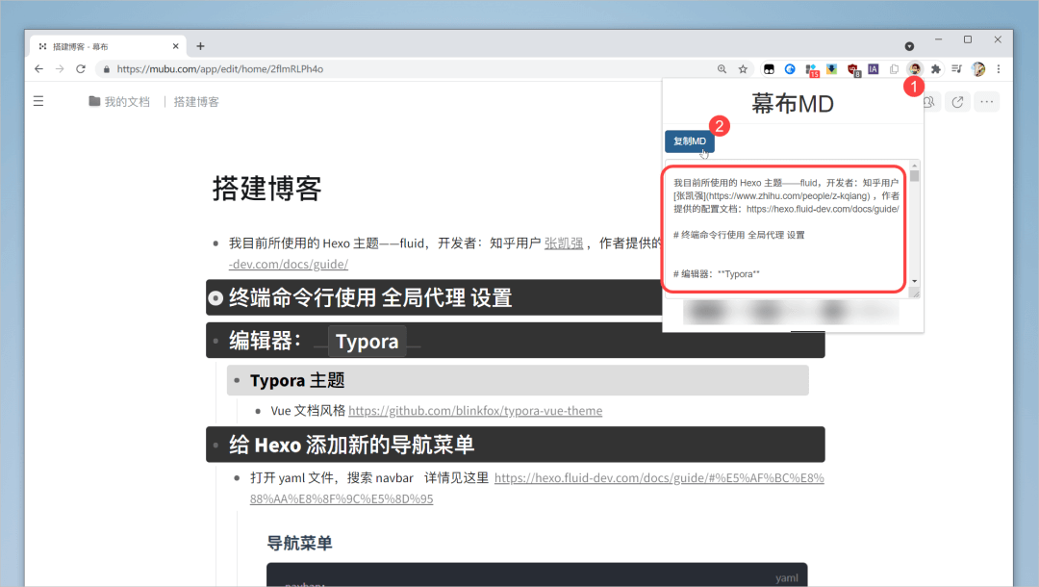Grab the textarea resize handle

(915, 293)
